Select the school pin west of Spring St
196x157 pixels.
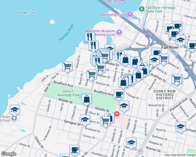[155, 60]
